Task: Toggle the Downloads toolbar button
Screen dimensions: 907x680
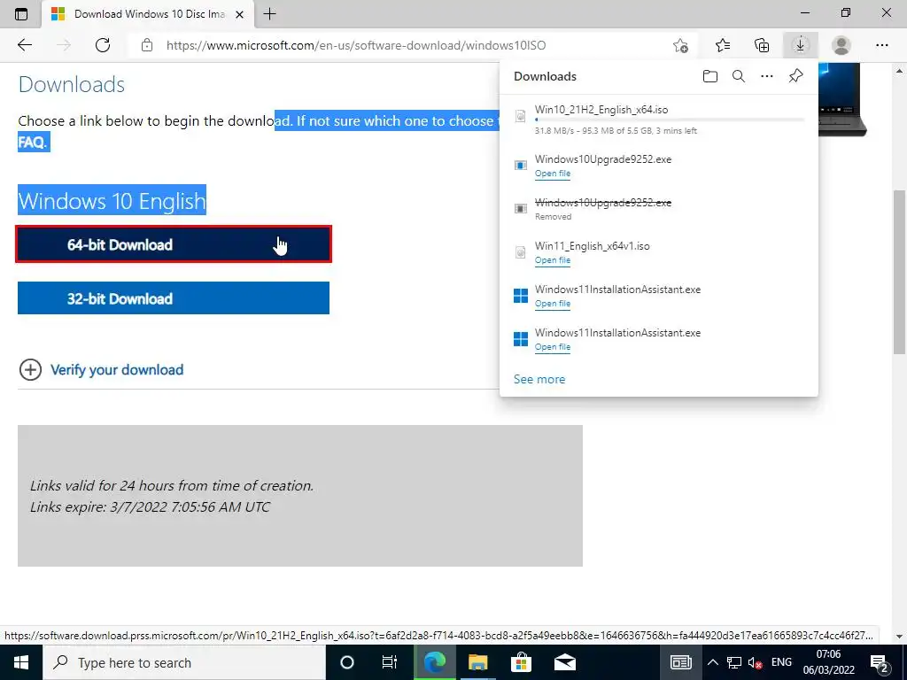Action: tap(801, 45)
